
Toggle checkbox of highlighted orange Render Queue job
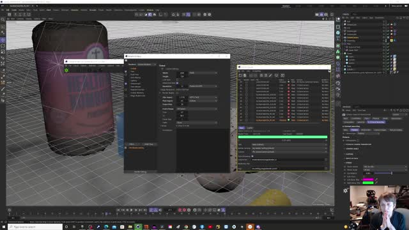(247, 121)
